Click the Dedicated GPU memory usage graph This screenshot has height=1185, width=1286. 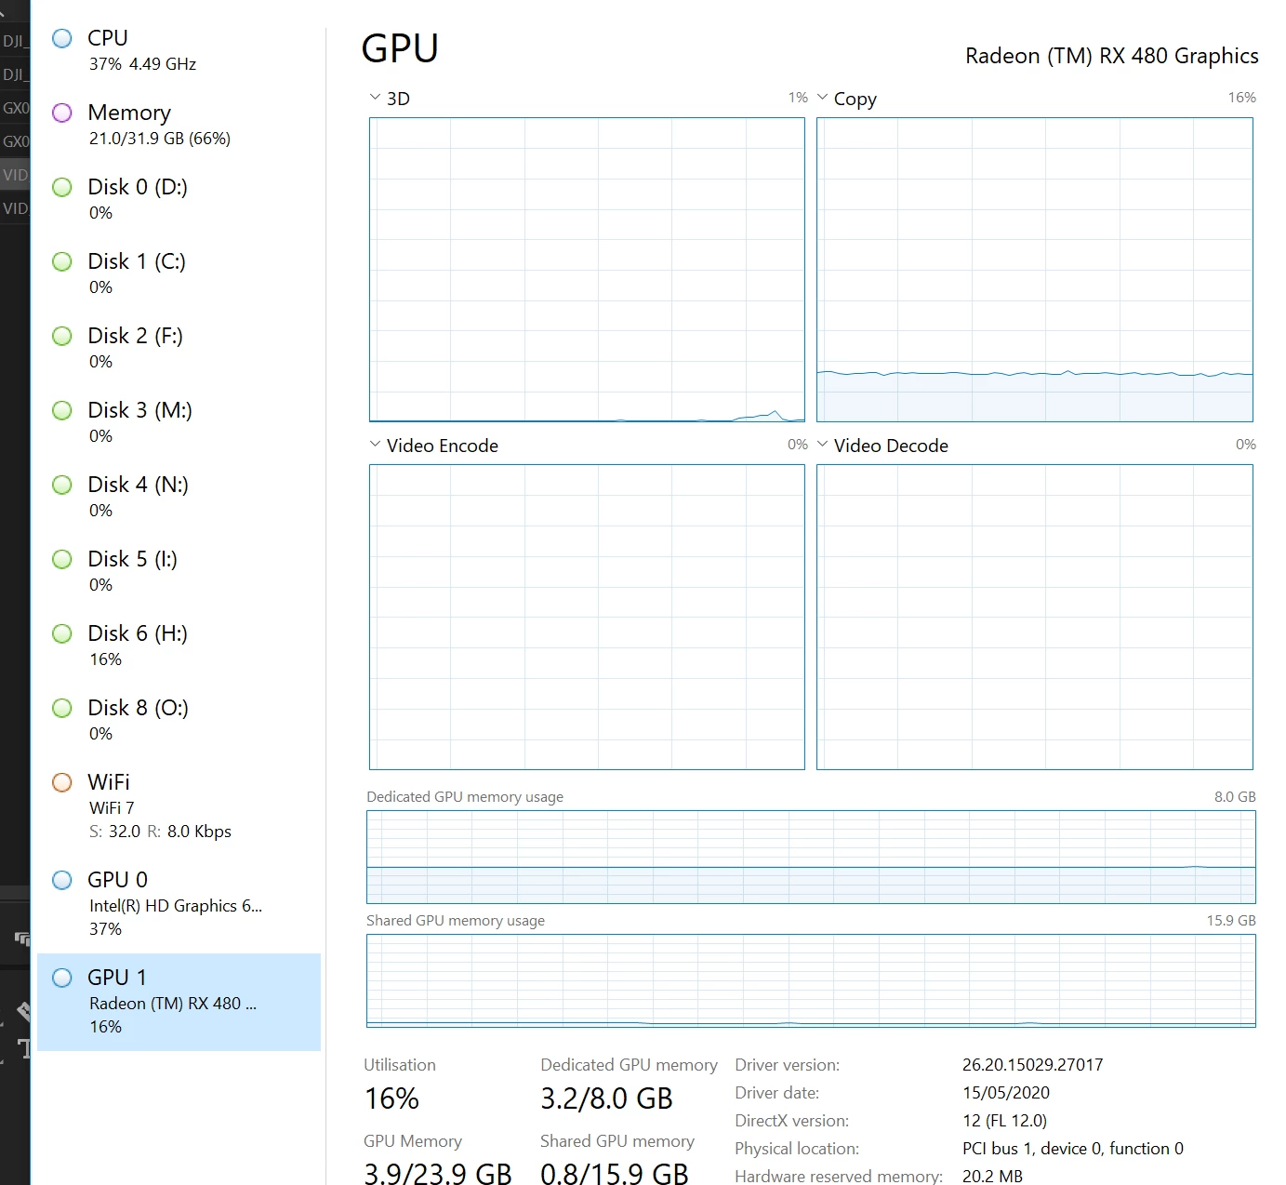pyautogui.click(x=811, y=857)
